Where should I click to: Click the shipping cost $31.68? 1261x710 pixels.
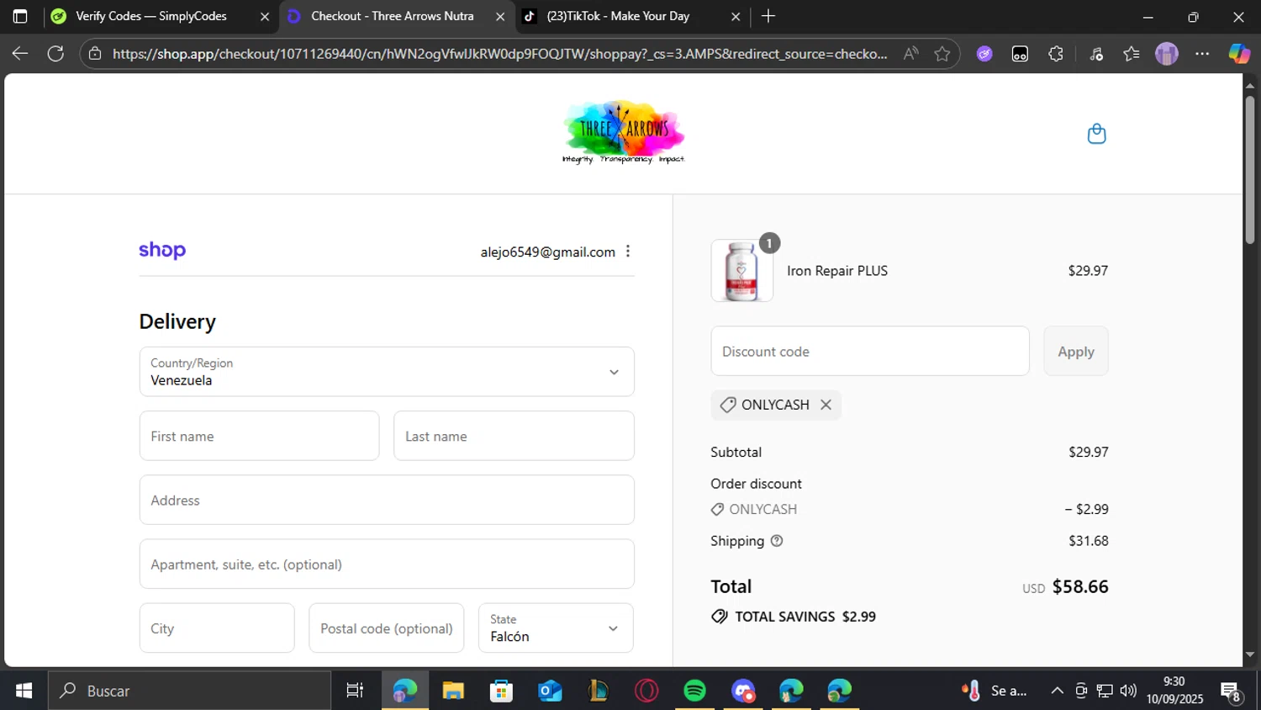(x=1089, y=541)
